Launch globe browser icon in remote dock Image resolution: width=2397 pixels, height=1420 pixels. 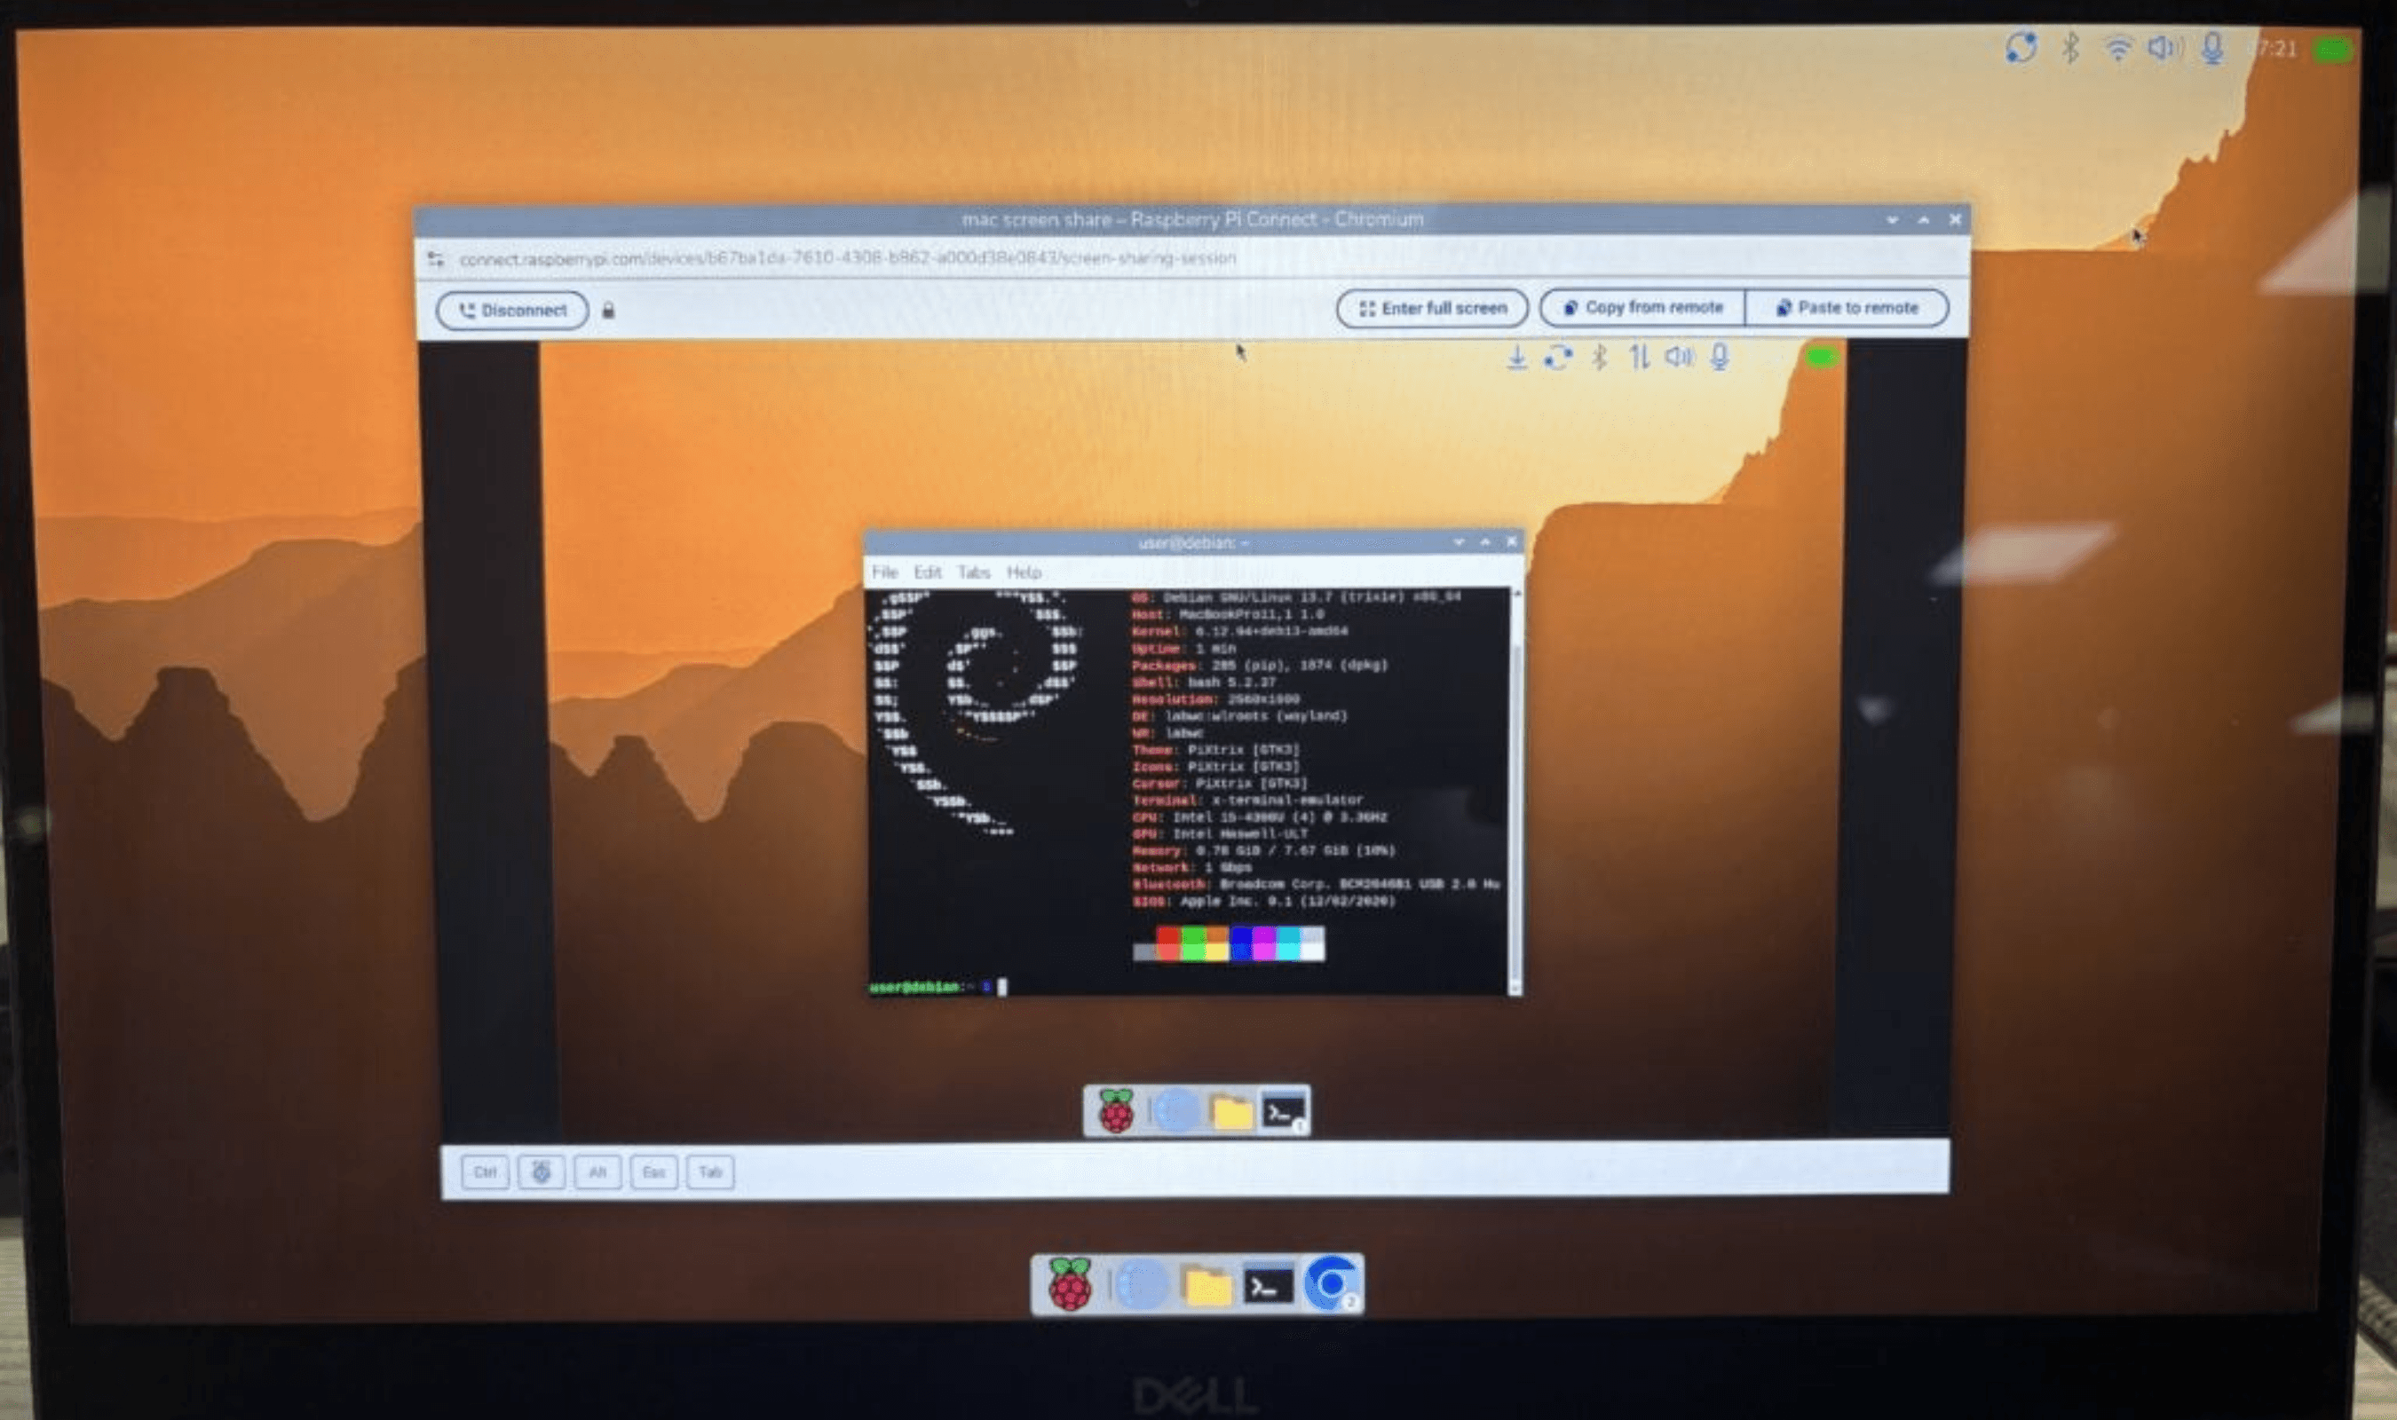pos(1176,1111)
